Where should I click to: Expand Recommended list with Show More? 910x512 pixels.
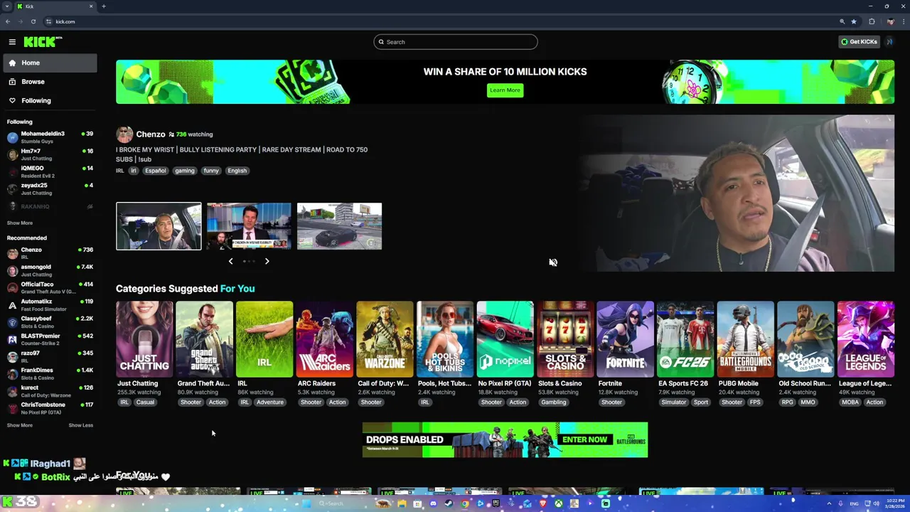click(20, 425)
